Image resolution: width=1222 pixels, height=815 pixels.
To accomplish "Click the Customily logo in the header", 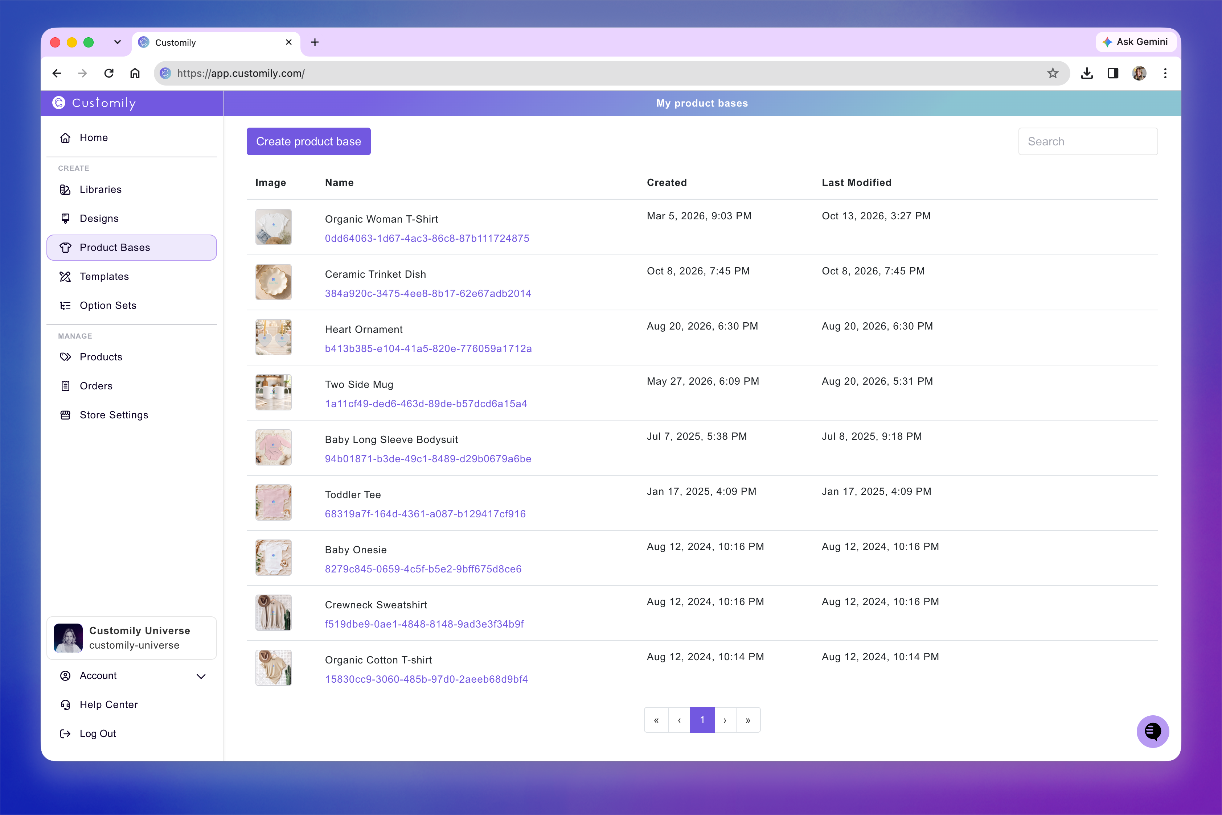I will click(94, 103).
